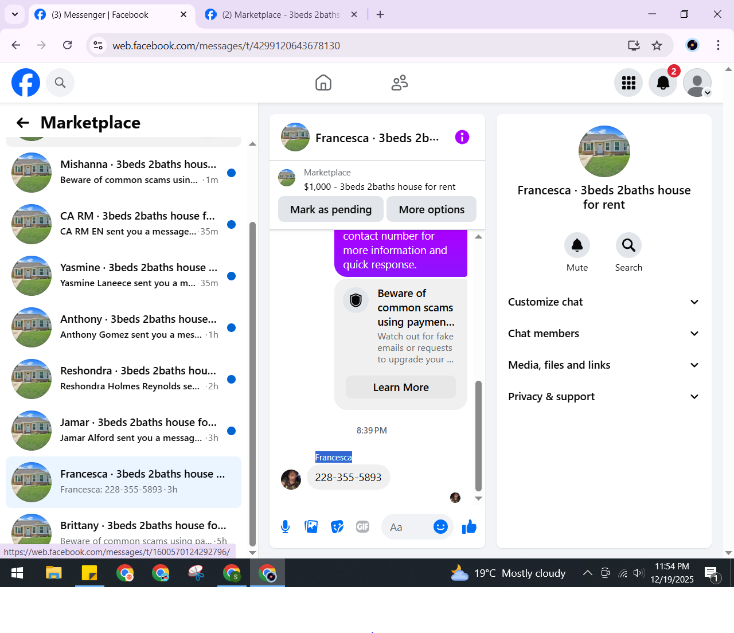Open the taskbar notification center icon
This screenshot has height=633, width=734.
[712, 573]
